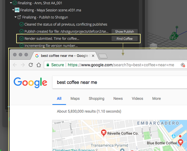Viewport: 187px width, 151px height.
Task: Open the More search options menu
Action: 157,99
